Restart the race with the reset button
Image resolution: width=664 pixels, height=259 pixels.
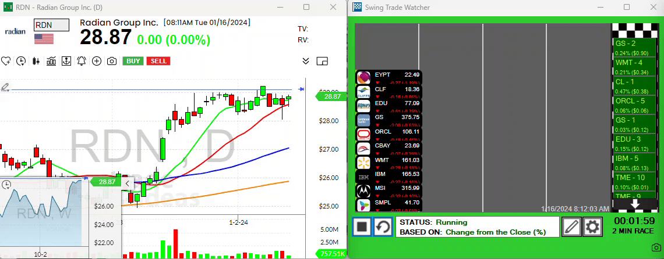[382, 226]
